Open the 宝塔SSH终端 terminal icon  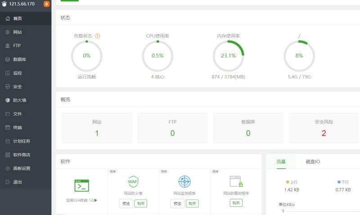click(82, 186)
